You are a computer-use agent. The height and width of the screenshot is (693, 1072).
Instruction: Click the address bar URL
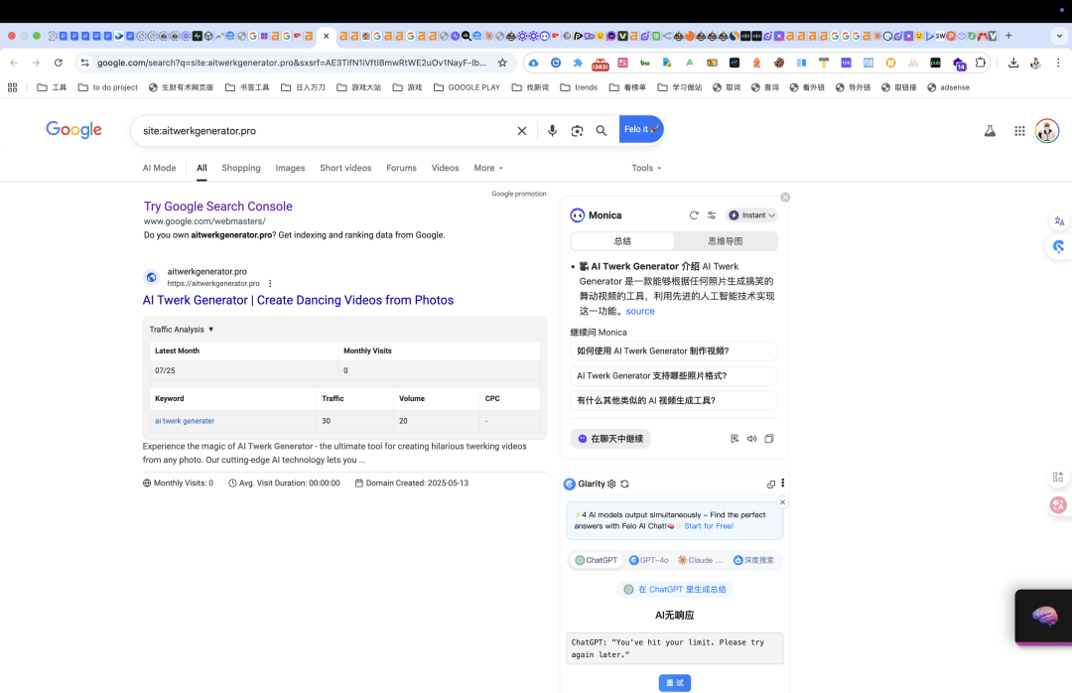[291, 63]
